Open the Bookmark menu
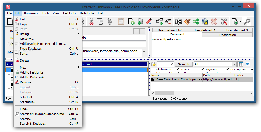261x132 pixels. pyautogui.click(x=31, y=13)
